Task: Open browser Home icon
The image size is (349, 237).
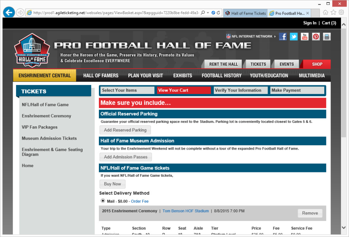Action: coord(325,12)
